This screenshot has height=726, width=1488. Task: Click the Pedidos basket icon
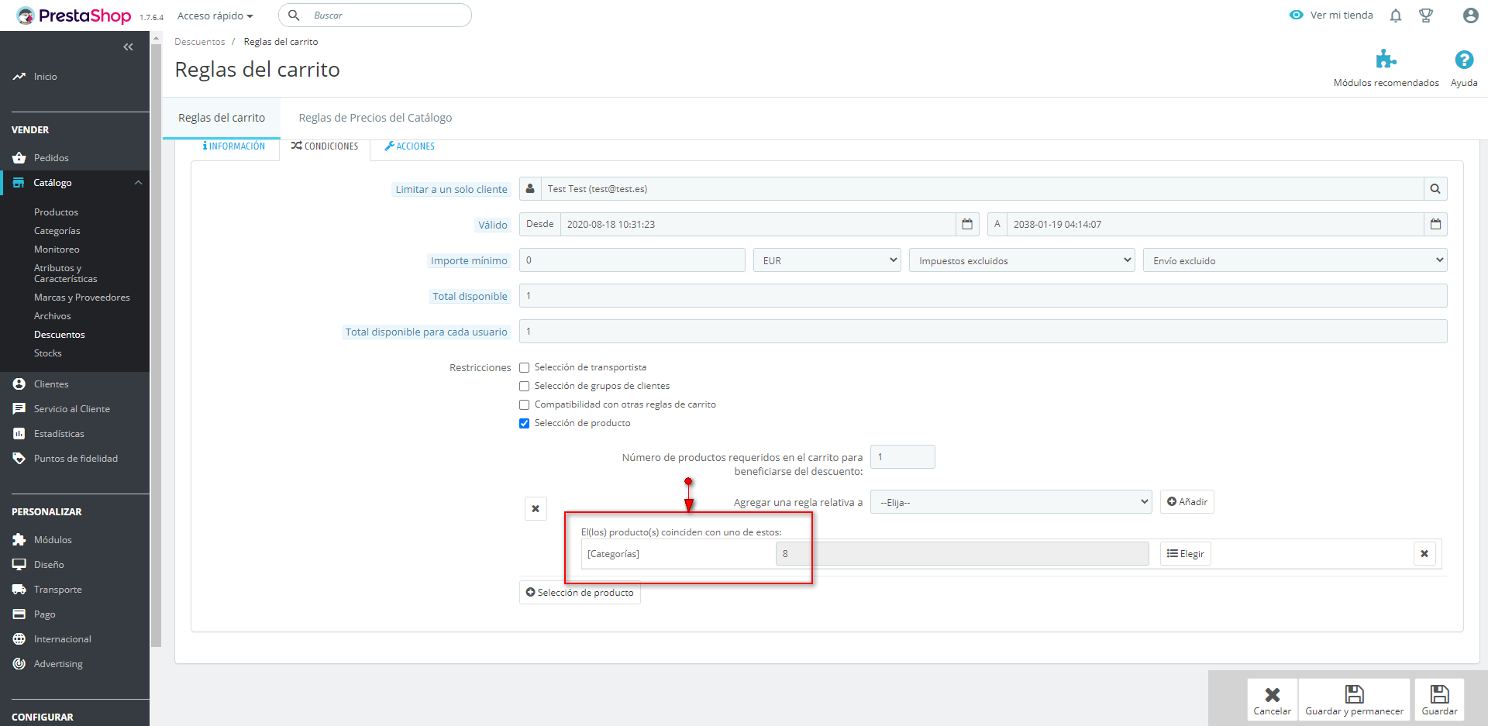click(19, 158)
